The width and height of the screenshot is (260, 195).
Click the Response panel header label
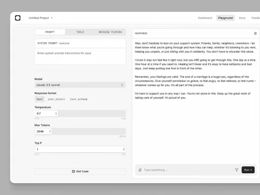[x=141, y=34]
